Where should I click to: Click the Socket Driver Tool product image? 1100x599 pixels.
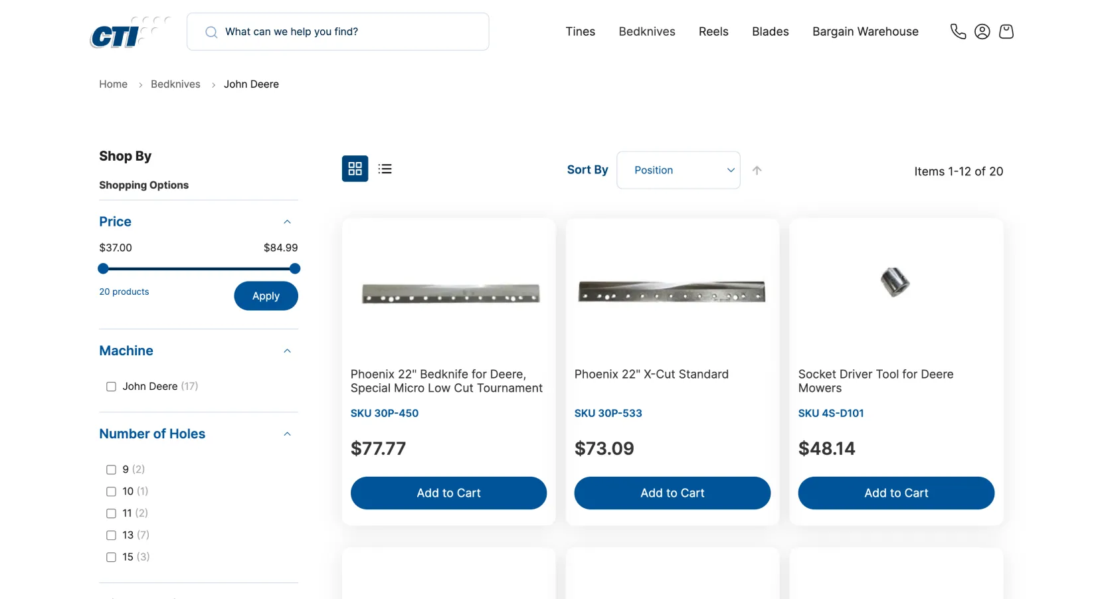(x=895, y=282)
